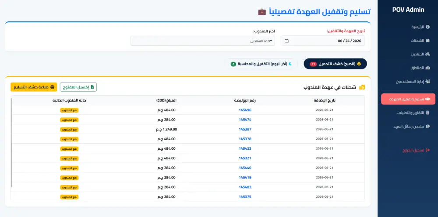The image size is (438, 217).
Task: Click إكسيل المفتوح export button
Action: pyautogui.click(x=78, y=87)
